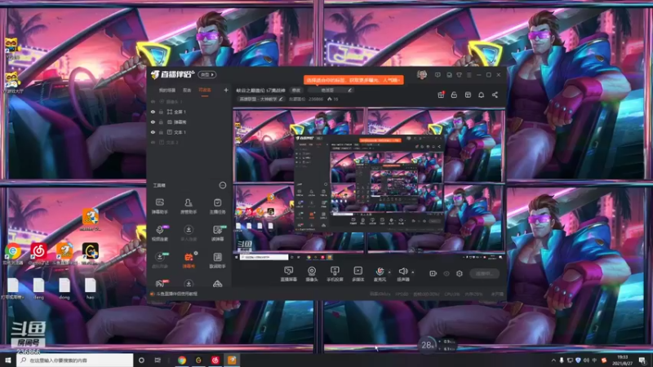Image resolution: width=653 pixels, height=367 pixels.
Task: Click the padlock icon in the top-right row
Action: click(454, 95)
